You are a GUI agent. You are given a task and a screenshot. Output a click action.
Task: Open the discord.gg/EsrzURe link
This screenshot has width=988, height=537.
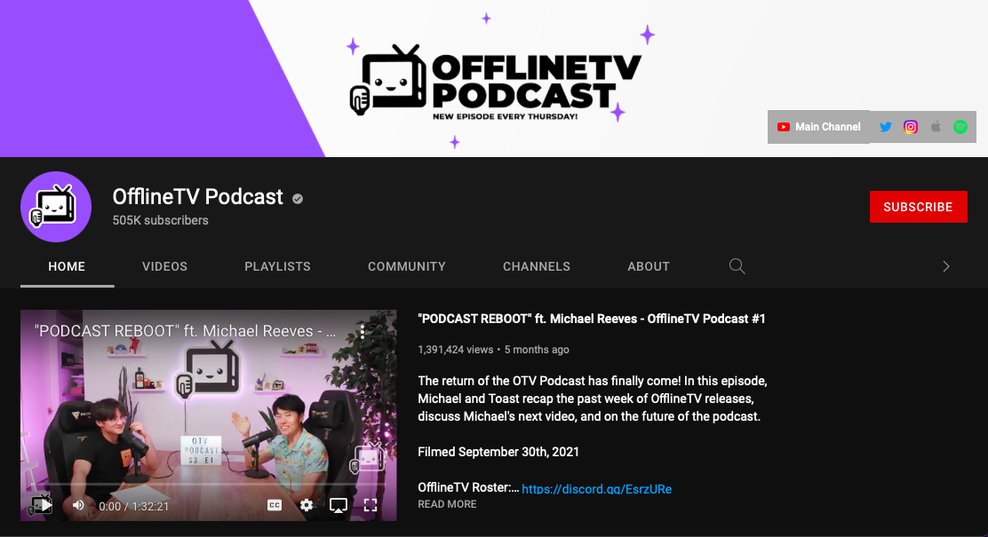coord(596,488)
